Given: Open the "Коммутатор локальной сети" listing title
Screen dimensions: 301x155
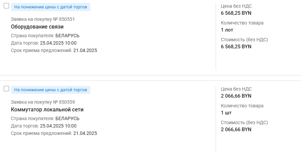Looking at the screenshot, I should pyautogui.click(x=47, y=110).
